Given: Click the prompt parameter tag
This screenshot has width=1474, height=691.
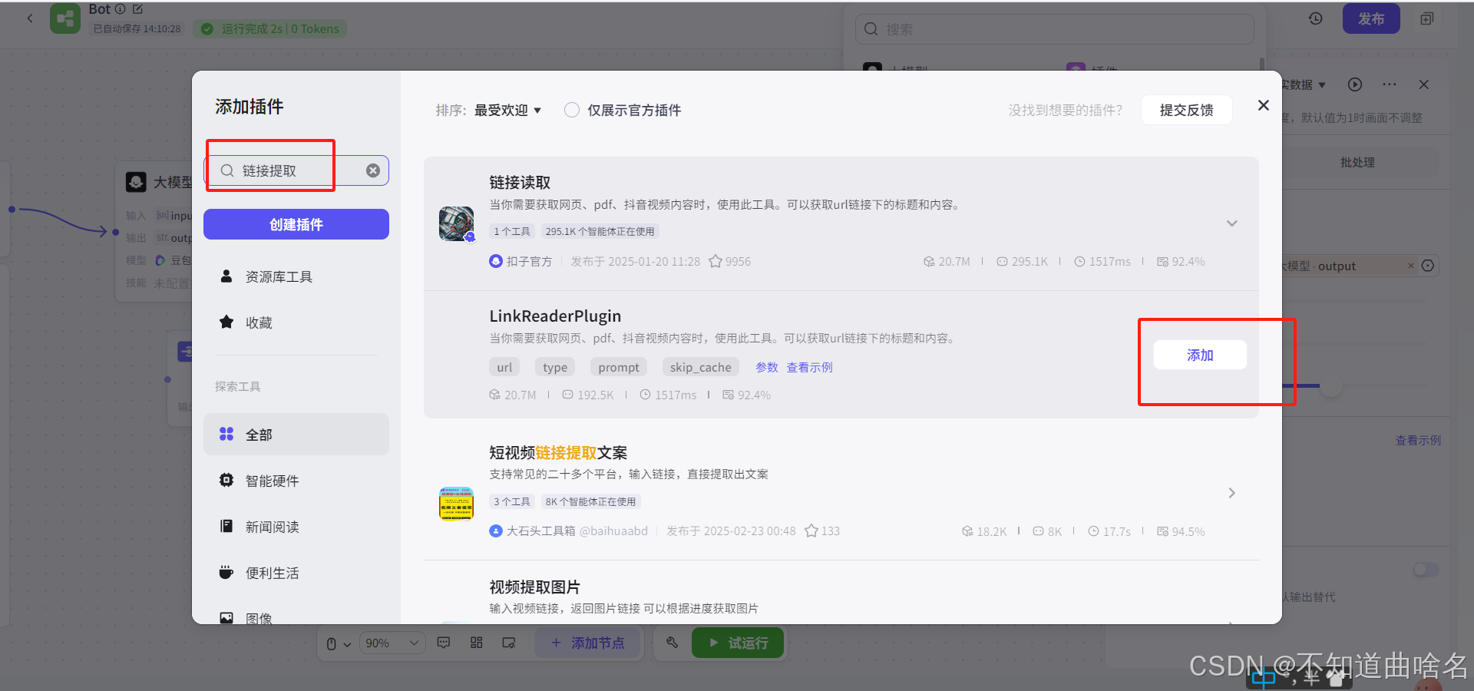Looking at the screenshot, I should click(x=619, y=367).
